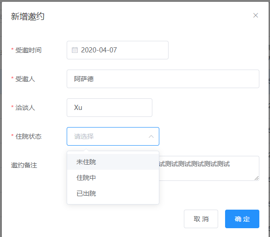Click inside the 邀约备注 textarea with 测试 text
The image size is (270, 237).
(209, 168)
